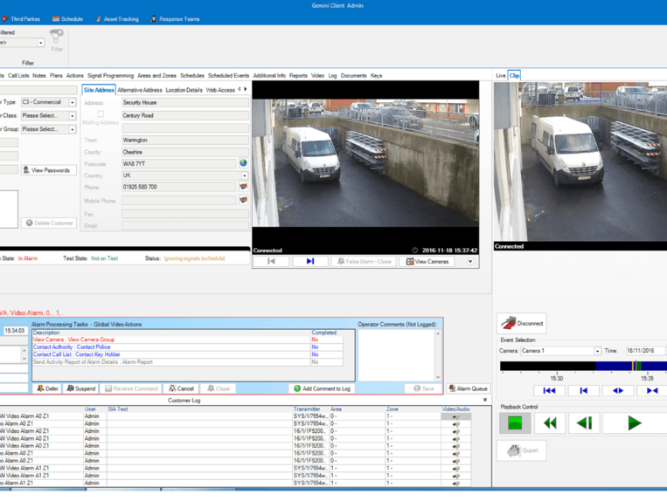Click the globe icon beside Postcode

point(243,163)
